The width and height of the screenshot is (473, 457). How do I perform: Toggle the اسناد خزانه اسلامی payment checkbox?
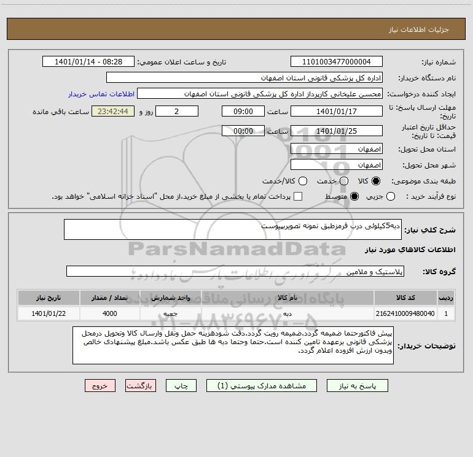(x=298, y=196)
